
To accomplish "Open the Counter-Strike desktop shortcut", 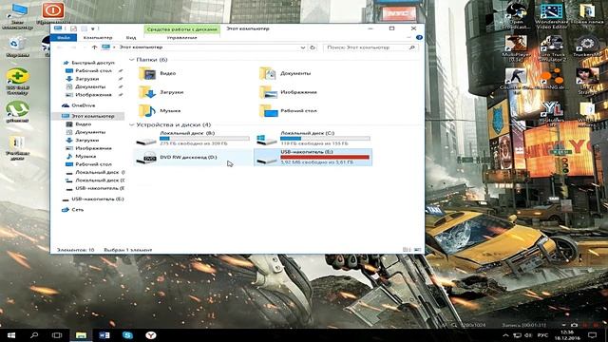I will pos(516,80).
